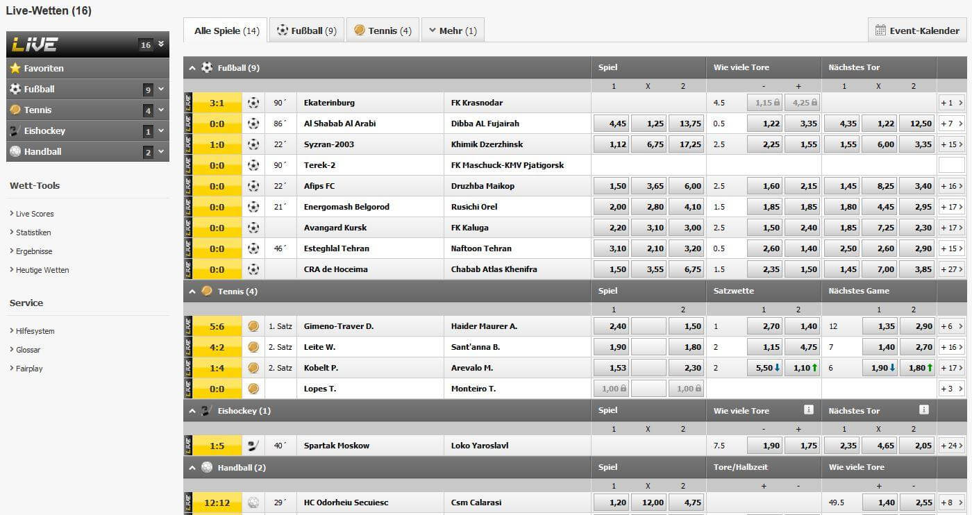Open +27 more bets for CRA de Hoceima

[951, 269]
